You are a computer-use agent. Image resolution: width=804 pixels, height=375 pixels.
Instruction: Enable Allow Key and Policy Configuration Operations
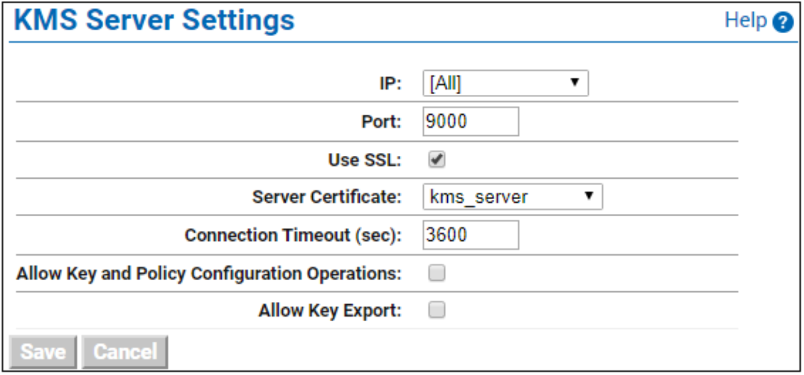click(x=436, y=273)
